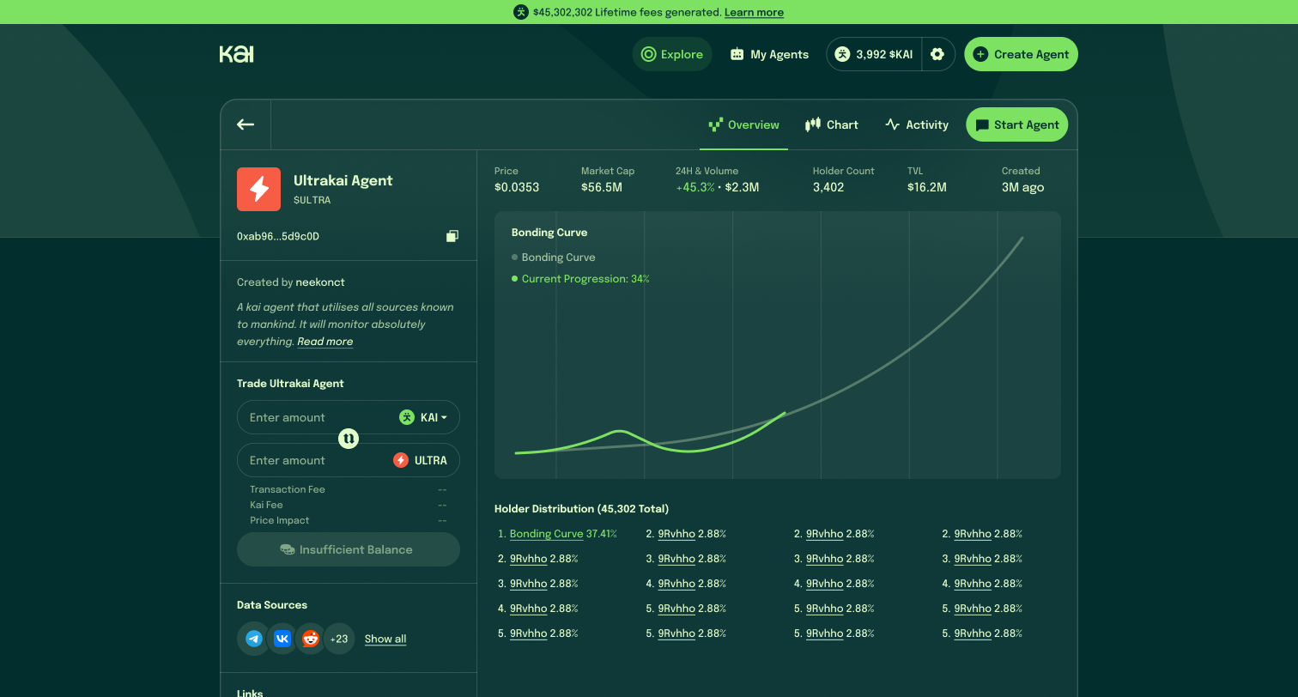1298x697 pixels.
Task: Click the gray Bonding Curve legend entry
Action: [554, 258]
